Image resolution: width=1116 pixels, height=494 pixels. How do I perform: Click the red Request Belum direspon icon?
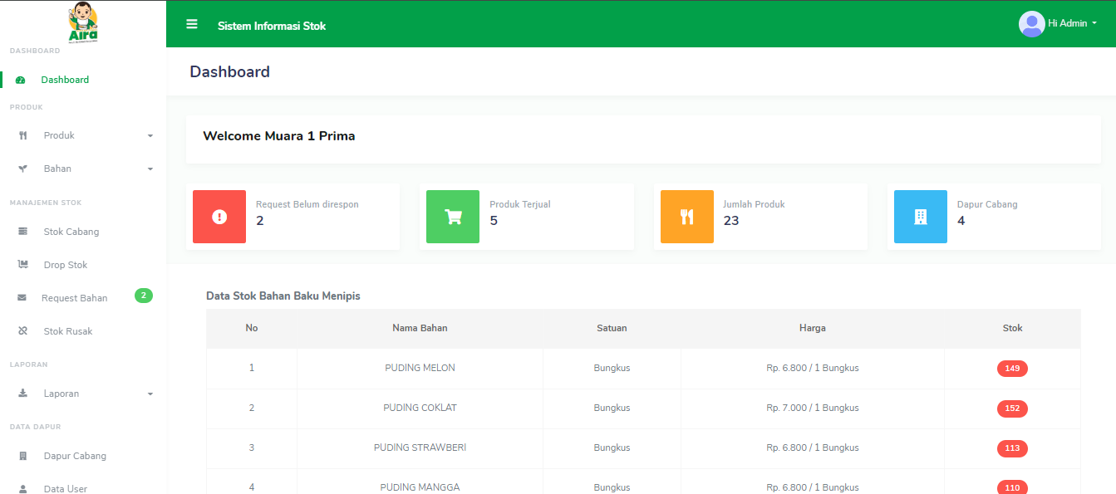[x=219, y=217]
